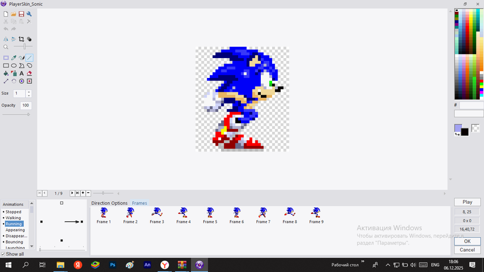Select the Ellipse shape tool
This screenshot has width=484, height=272.
pos(14,66)
